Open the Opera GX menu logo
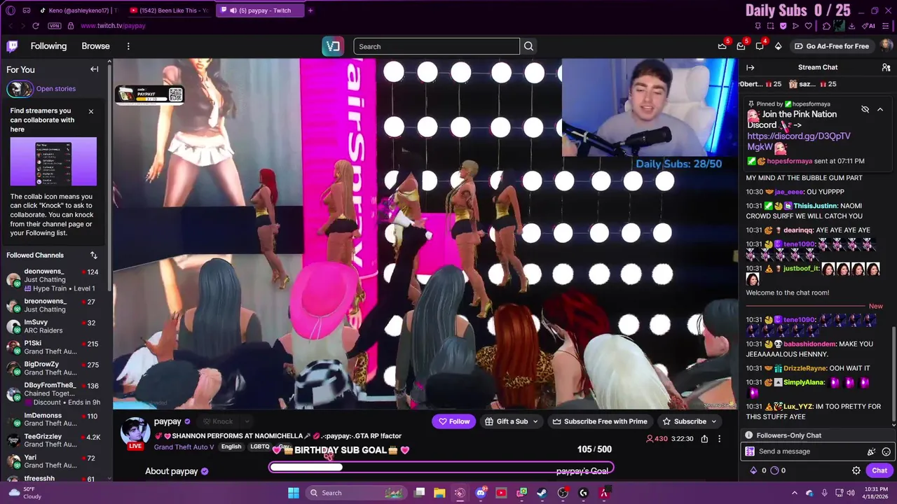This screenshot has height=504, width=897. coord(10,10)
